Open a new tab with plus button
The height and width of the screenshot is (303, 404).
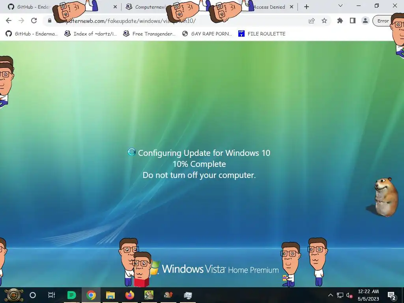(x=306, y=7)
